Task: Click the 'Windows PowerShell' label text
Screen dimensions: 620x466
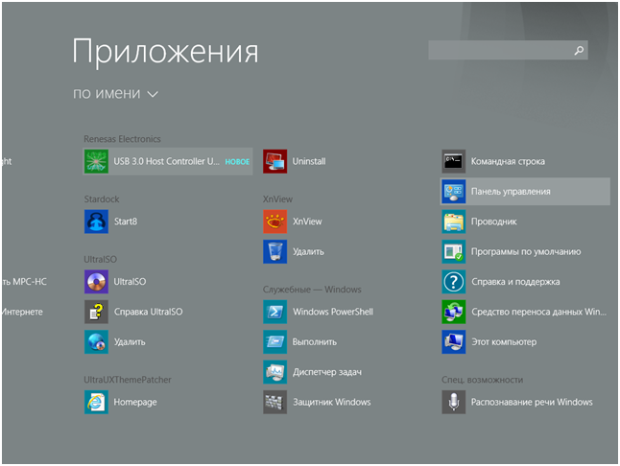Action: tap(333, 312)
